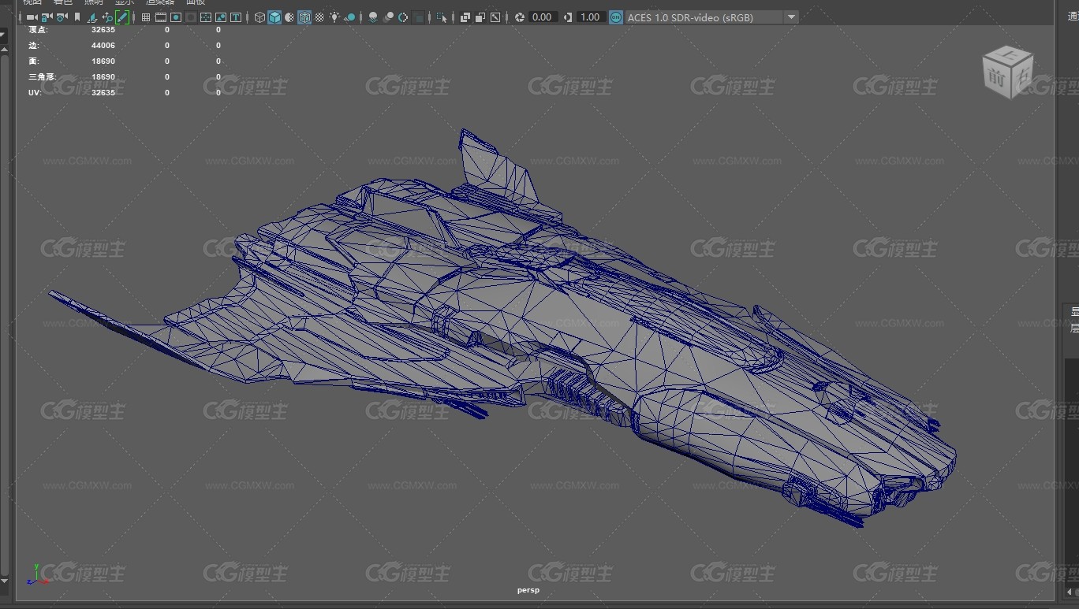
Task: Enable Textured display checker icon
Action: point(319,17)
